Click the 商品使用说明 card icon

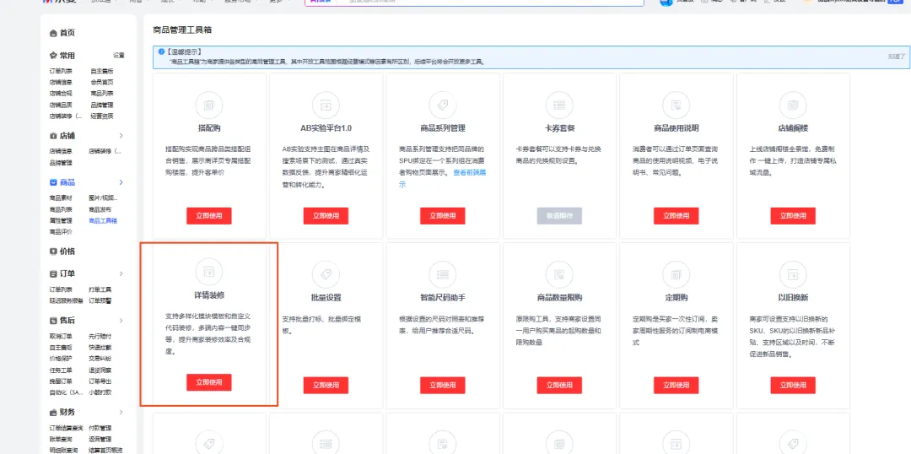[x=676, y=105]
